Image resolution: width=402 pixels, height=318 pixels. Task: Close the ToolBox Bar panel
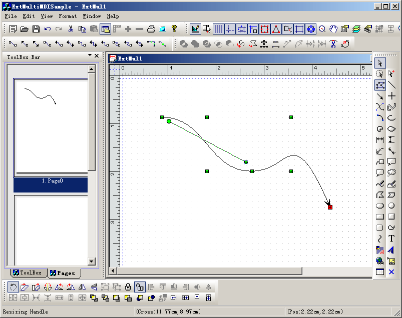tap(97, 55)
